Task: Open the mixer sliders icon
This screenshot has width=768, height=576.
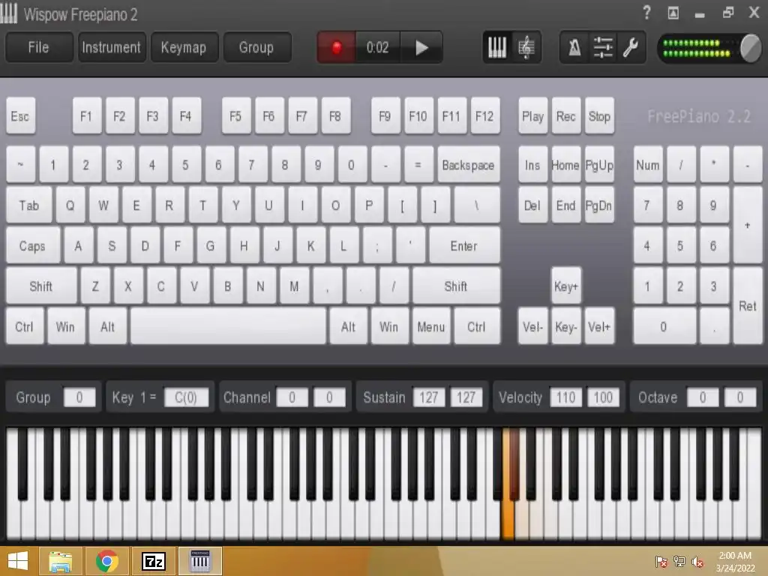Action: (603, 47)
